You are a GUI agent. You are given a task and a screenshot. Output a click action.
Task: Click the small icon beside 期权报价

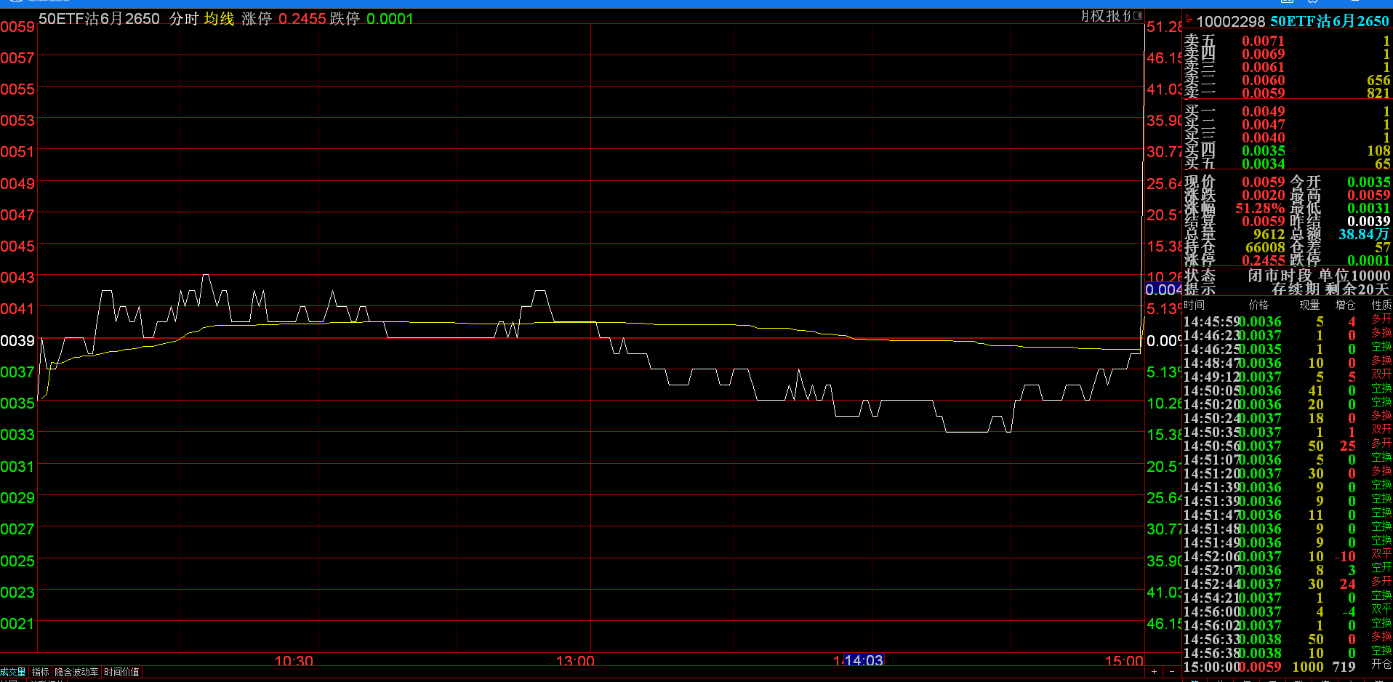1138,16
